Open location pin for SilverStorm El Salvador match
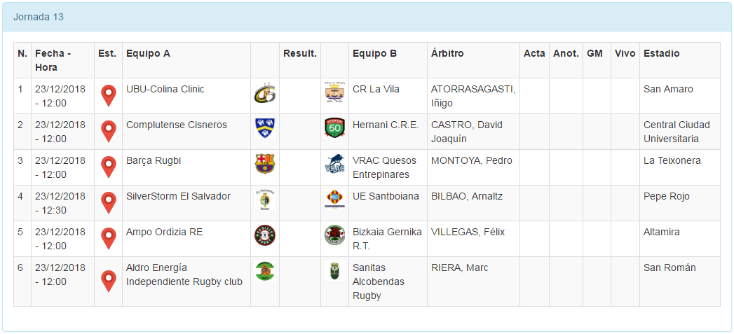 (x=108, y=202)
